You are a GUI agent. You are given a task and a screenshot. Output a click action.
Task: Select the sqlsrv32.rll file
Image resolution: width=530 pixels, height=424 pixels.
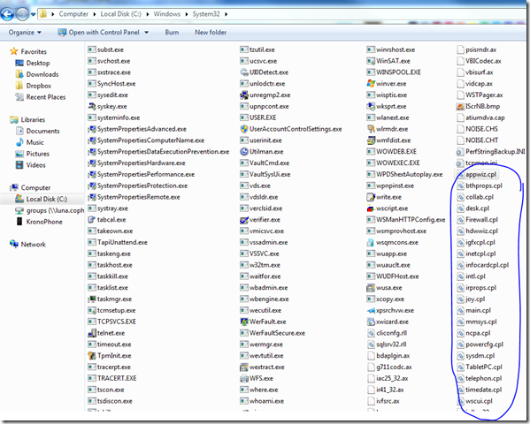pyautogui.click(x=387, y=344)
